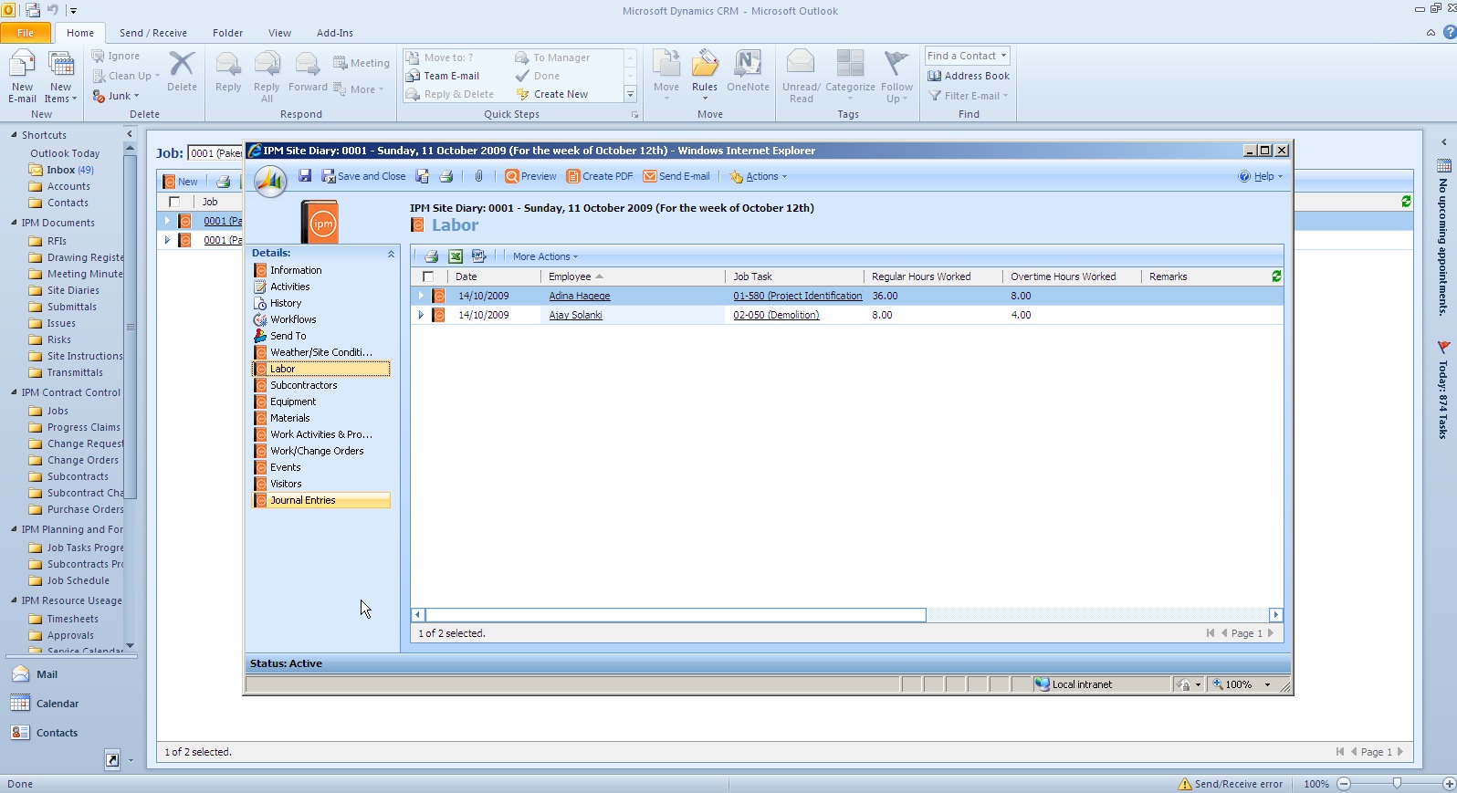Open the File tab in Outlook

pyautogui.click(x=26, y=33)
